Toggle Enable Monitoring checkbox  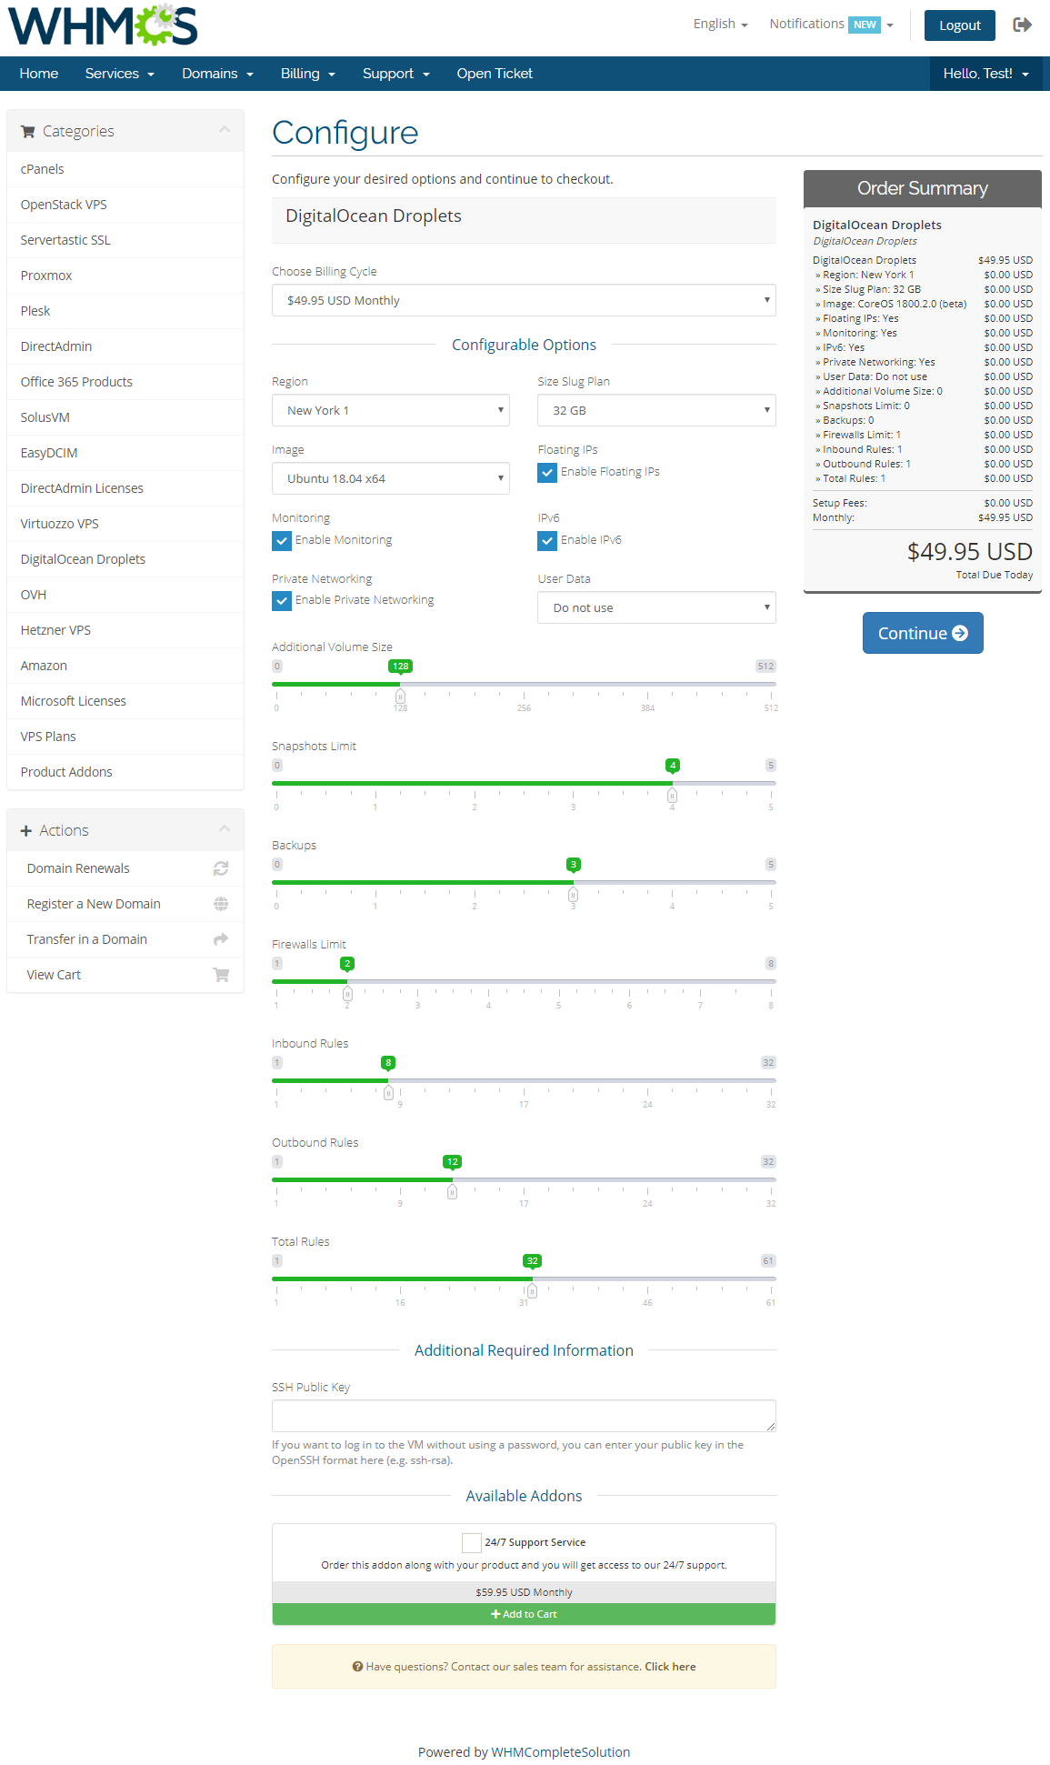[x=282, y=540]
